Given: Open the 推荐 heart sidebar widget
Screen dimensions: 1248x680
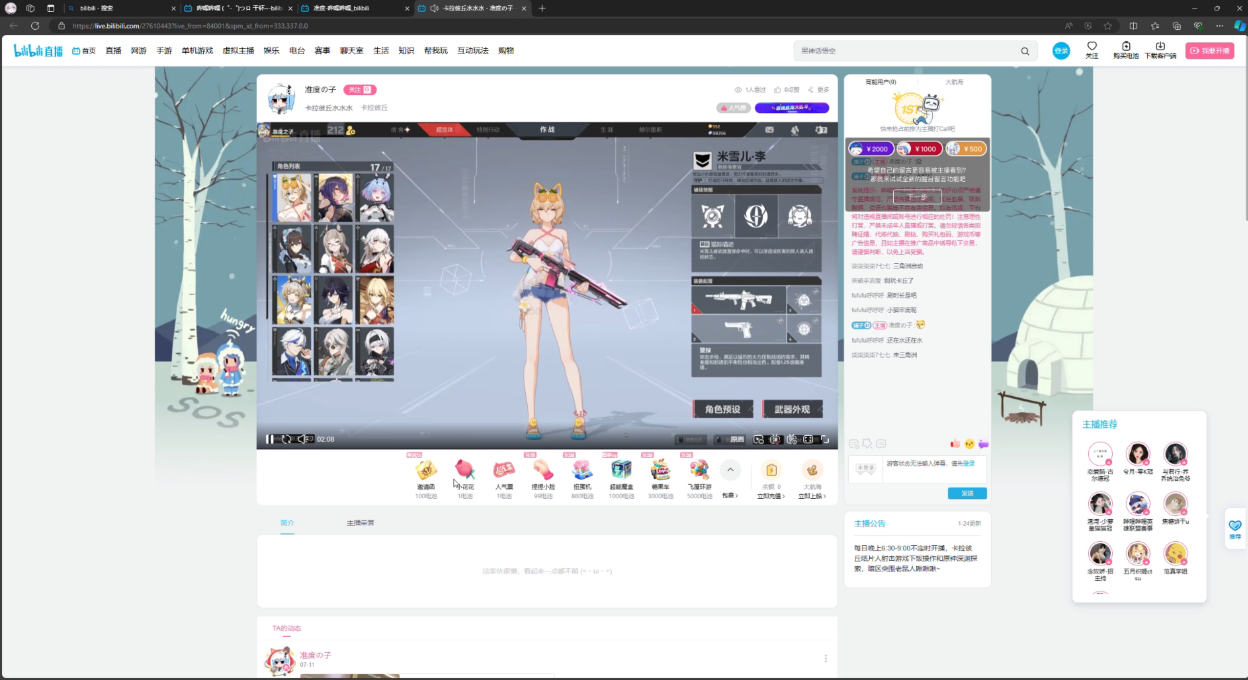Looking at the screenshot, I should tap(1235, 529).
